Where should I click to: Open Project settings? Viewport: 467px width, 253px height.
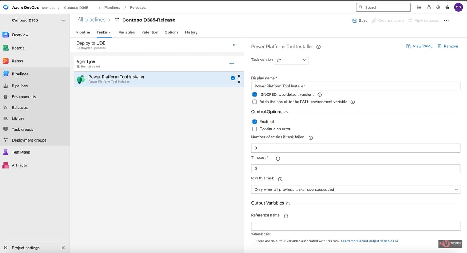26,248
